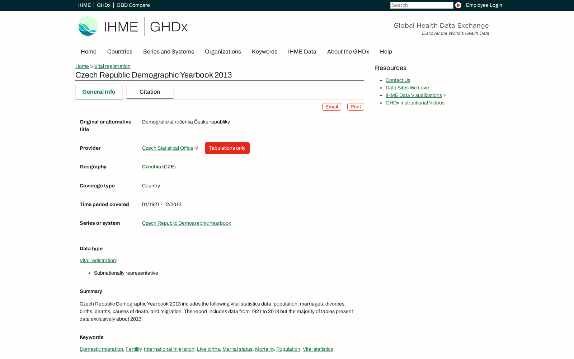This screenshot has width=574, height=359.
Task: Open the IHME Data menu
Action: (302, 52)
